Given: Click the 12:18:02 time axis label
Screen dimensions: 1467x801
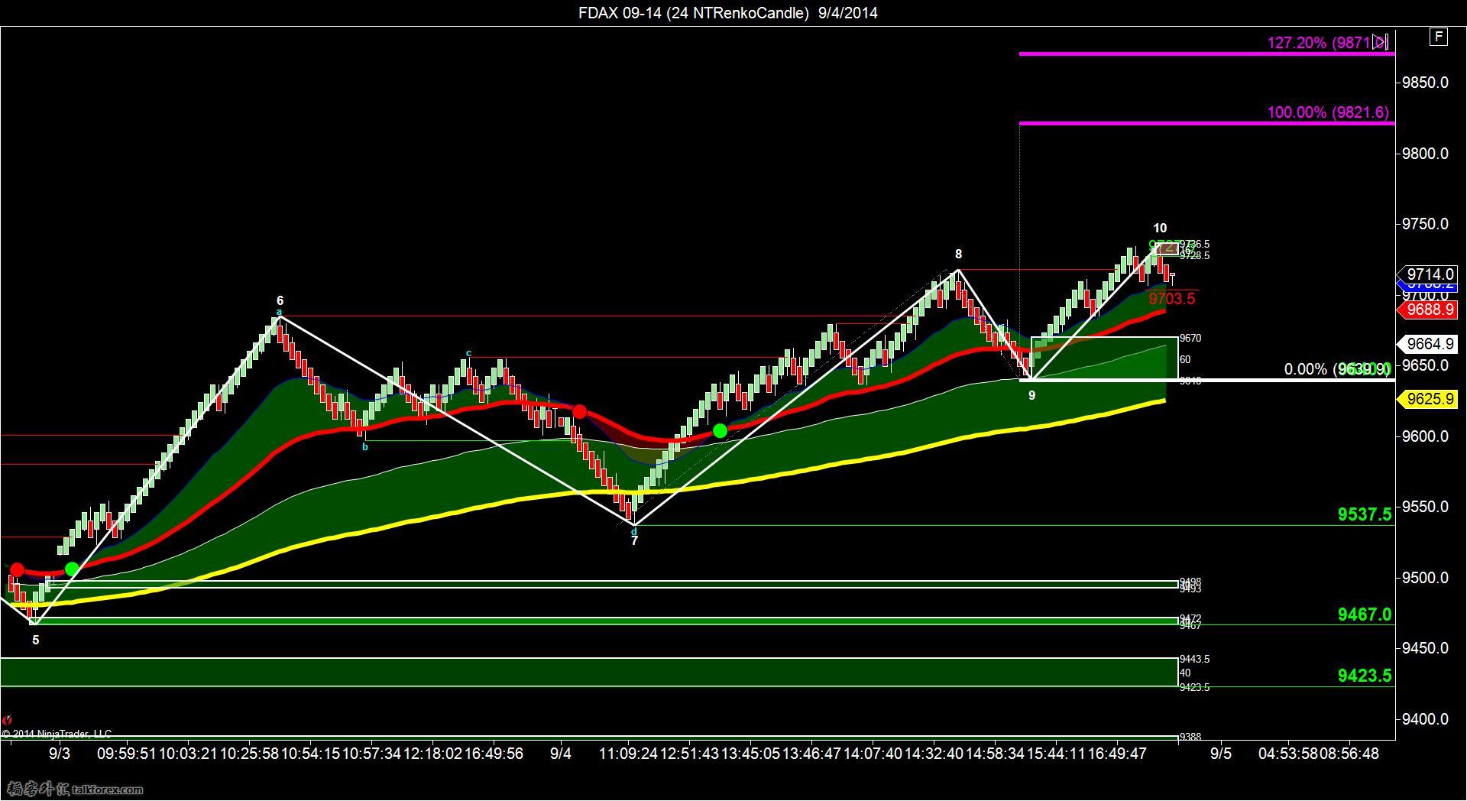Looking at the screenshot, I should [432, 754].
